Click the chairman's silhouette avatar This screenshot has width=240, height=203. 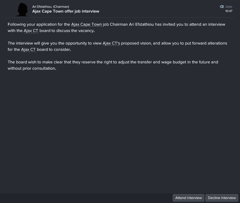pyautogui.click(x=22, y=9)
